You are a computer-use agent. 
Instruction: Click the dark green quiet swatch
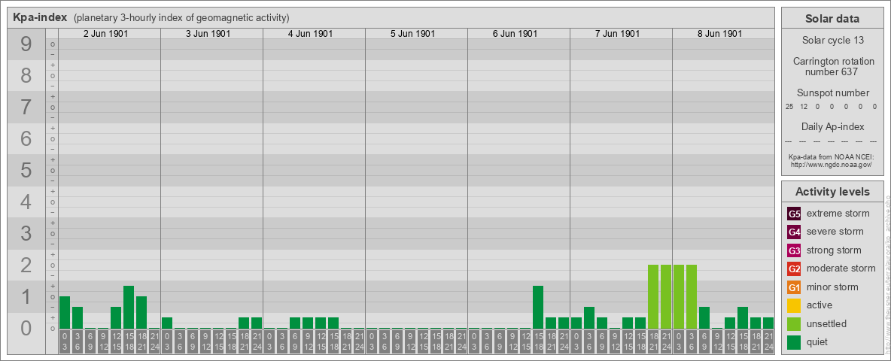coord(794,342)
